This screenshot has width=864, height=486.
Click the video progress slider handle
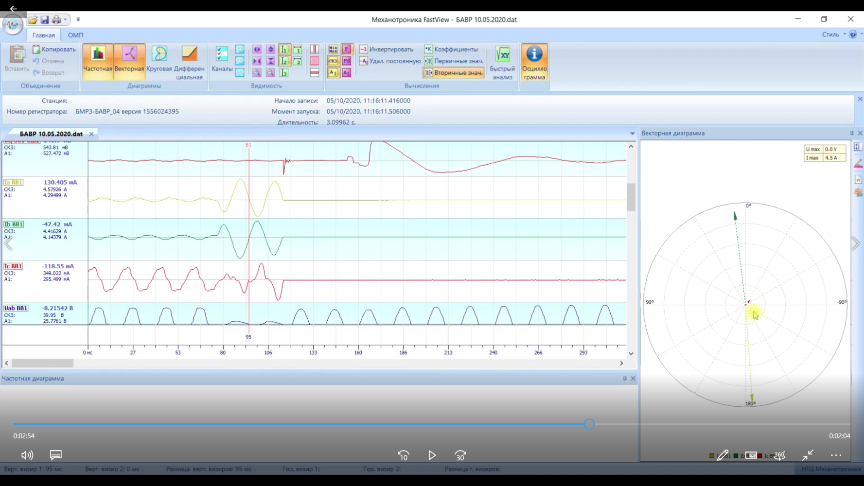tap(589, 424)
